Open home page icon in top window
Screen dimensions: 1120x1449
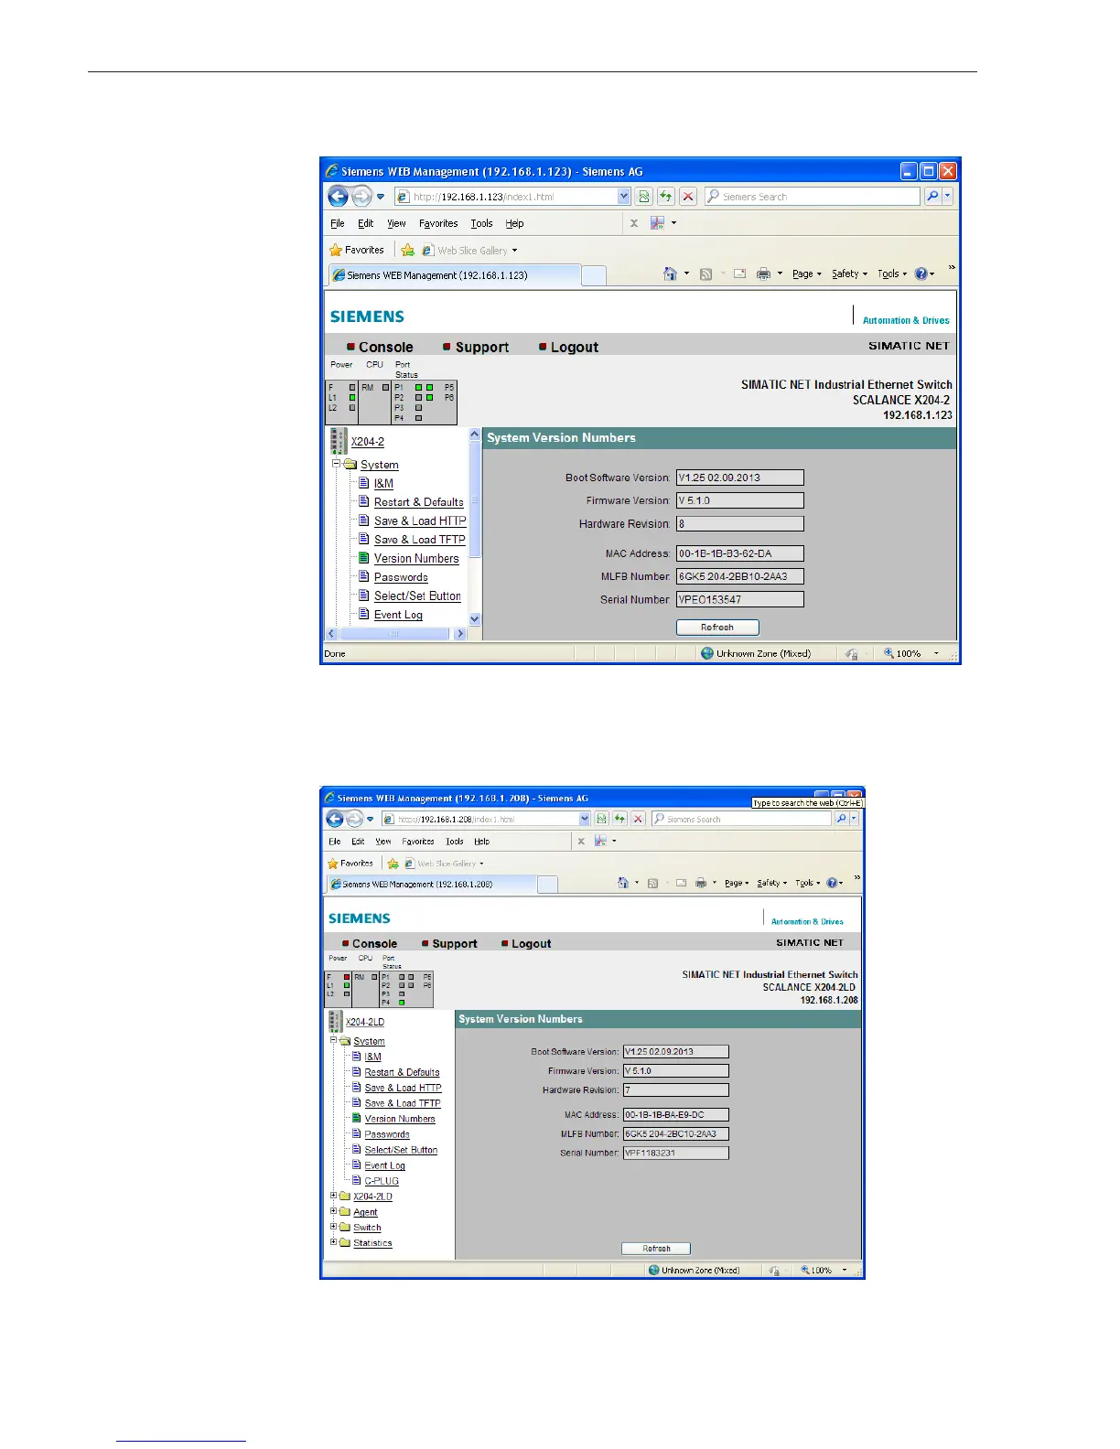point(670,274)
